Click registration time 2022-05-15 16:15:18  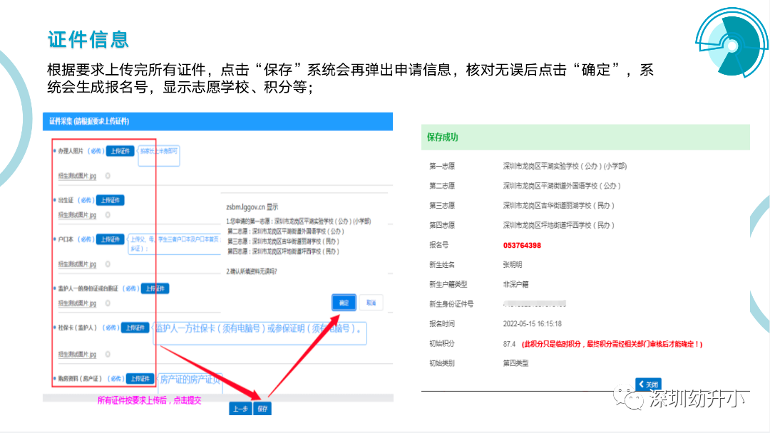(x=533, y=323)
